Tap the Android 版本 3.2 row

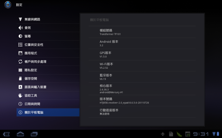(x=142, y=43)
